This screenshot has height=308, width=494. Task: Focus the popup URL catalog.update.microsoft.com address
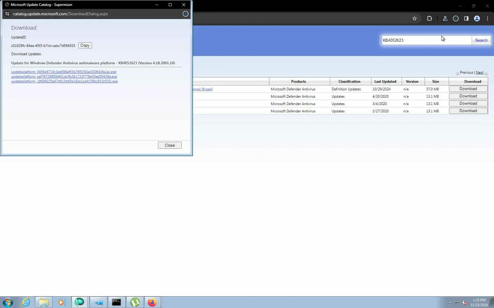pyautogui.click(x=61, y=14)
